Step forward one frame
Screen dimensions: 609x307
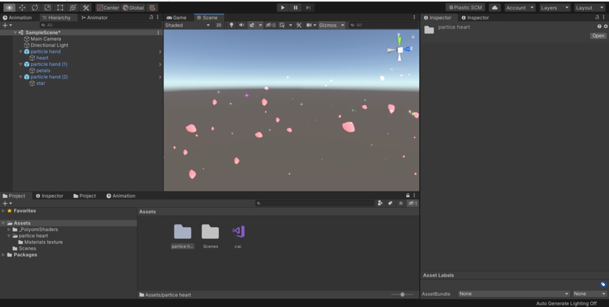click(309, 7)
